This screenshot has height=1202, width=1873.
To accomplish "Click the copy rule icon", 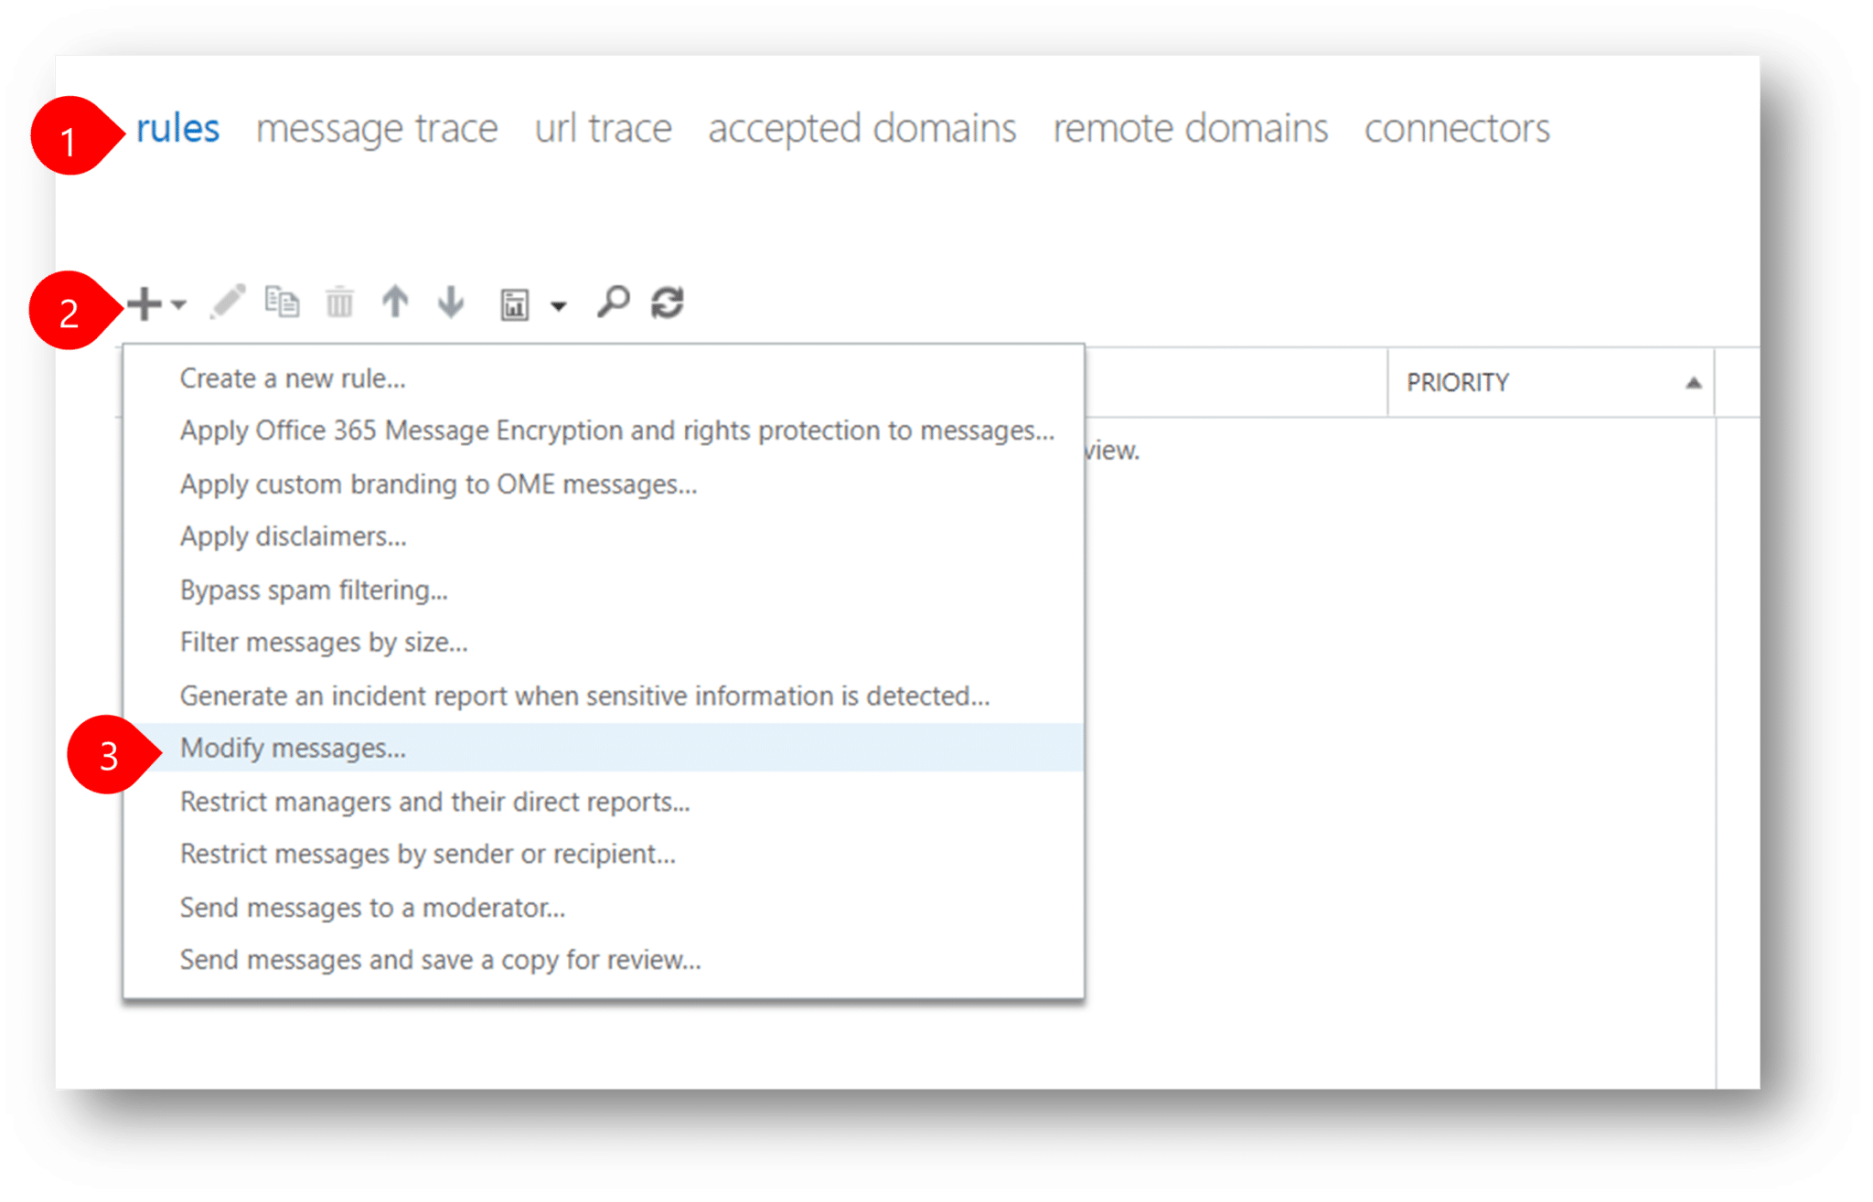I will click(x=284, y=302).
